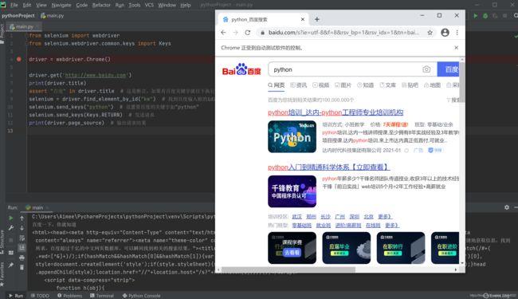Click the 课程学费 promo card
Image resolution: width=518 pixels, height=299 pixels.
click(292, 248)
